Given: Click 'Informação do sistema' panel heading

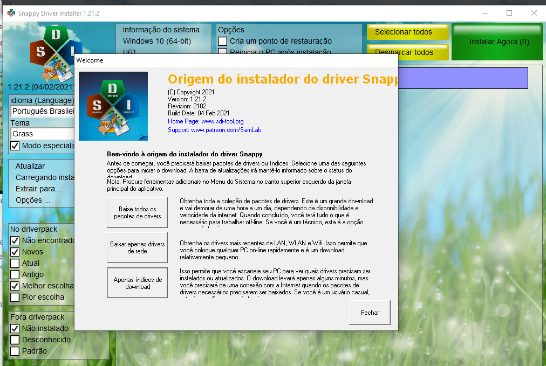Looking at the screenshot, I should [161, 30].
